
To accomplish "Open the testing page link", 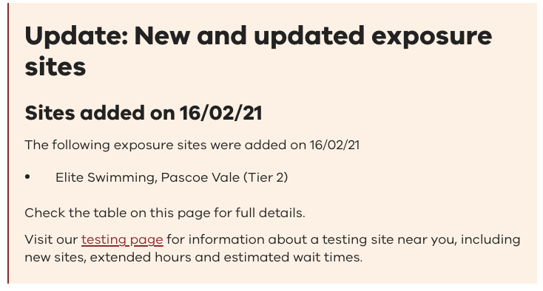I will tap(122, 239).
